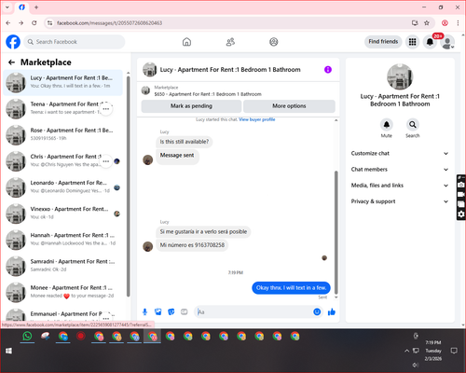Choose a GIF with the GIF icon
The height and width of the screenshot is (373, 466).
click(x=185, y=311)
